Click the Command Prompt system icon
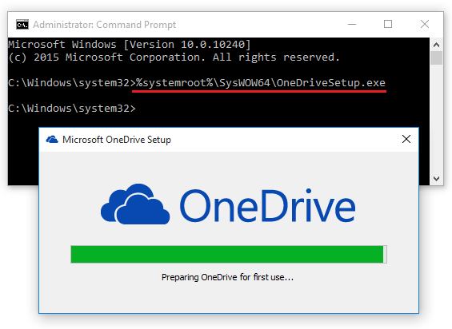Image resolution: width=452 pixels, height=329 pixels. pos(22,25)
